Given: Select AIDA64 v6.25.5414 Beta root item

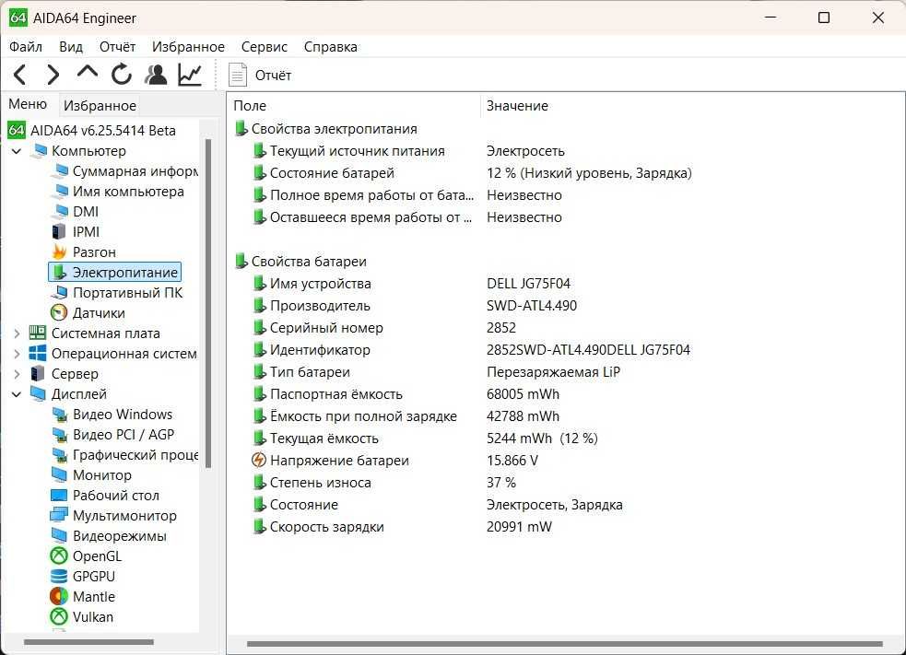Looking at the screenshot, I should pos(92,131).
